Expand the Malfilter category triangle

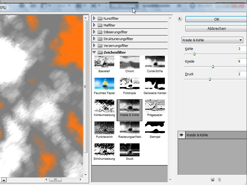94,25
